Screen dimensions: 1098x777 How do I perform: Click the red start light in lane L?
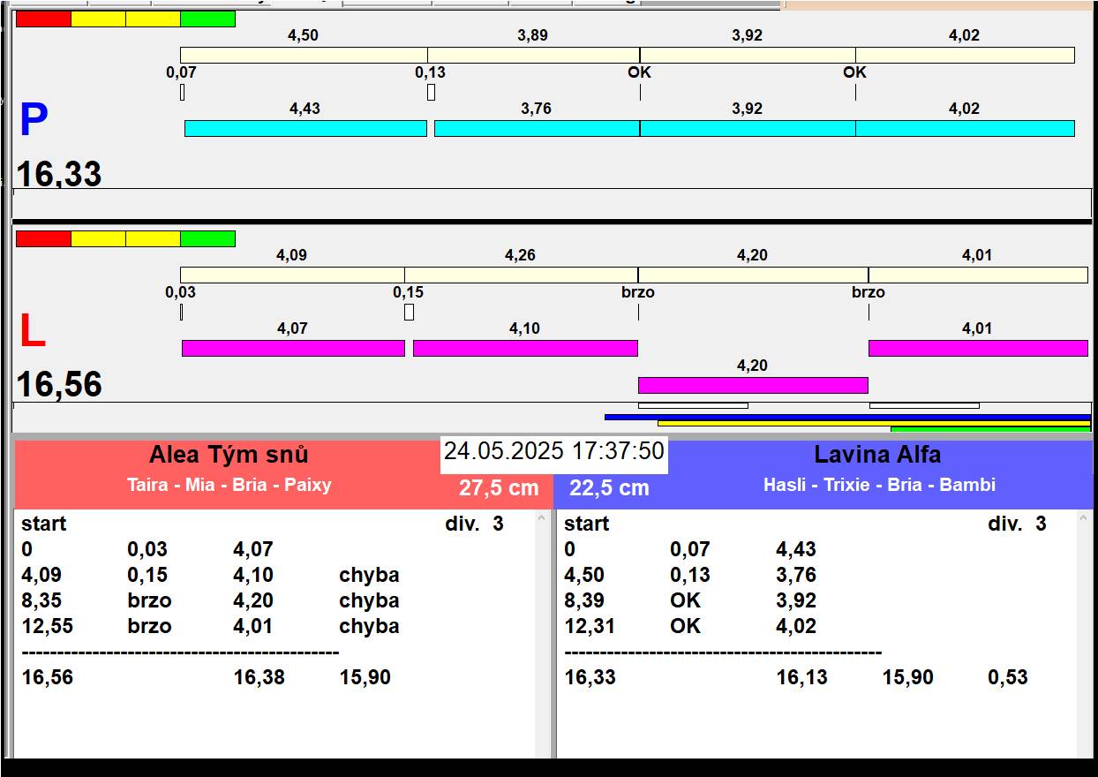pyautogui.click(x=43, y=238)
